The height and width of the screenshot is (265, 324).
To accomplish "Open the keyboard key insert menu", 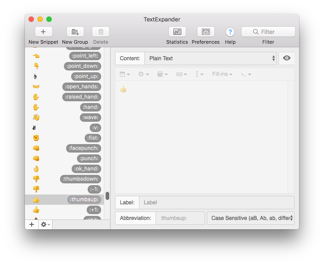I will click(181, 74).
